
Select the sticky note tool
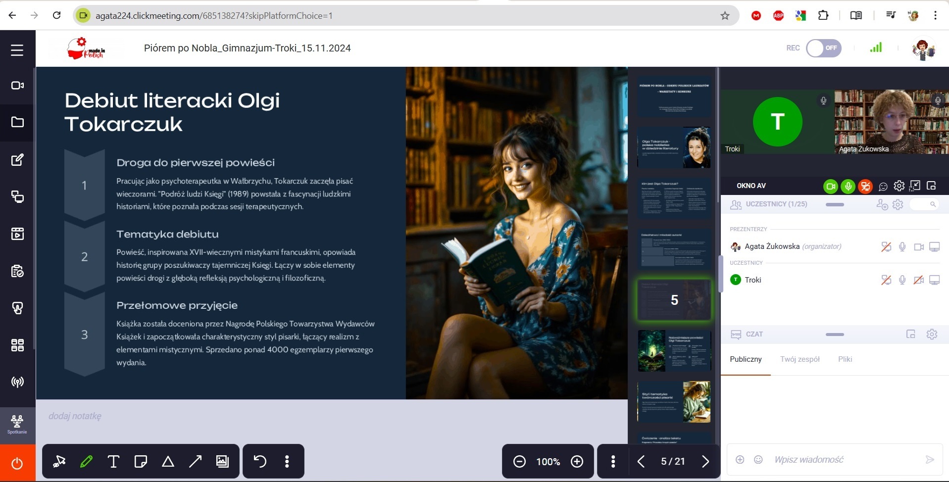(141, 462)
